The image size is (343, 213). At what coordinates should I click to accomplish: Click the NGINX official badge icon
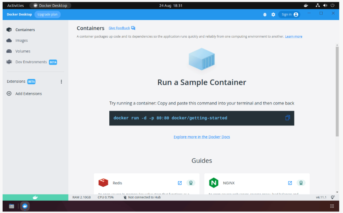coord(301,183)
